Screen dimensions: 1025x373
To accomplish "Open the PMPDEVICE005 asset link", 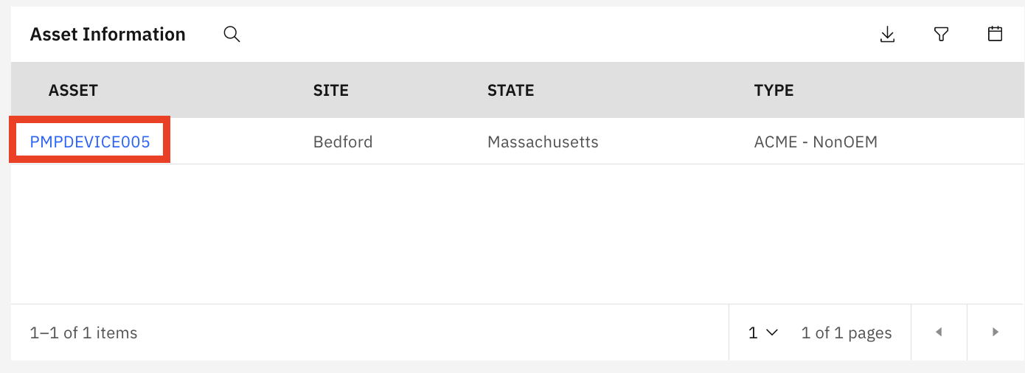I will tap(90, 142).
